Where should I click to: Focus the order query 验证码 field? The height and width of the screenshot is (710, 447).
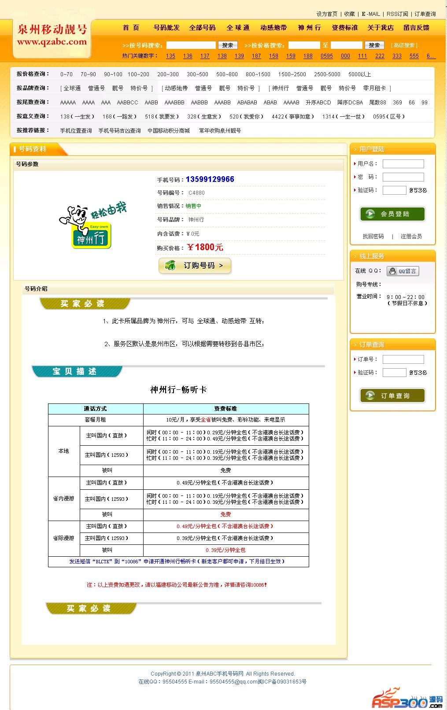click(394, 373)
